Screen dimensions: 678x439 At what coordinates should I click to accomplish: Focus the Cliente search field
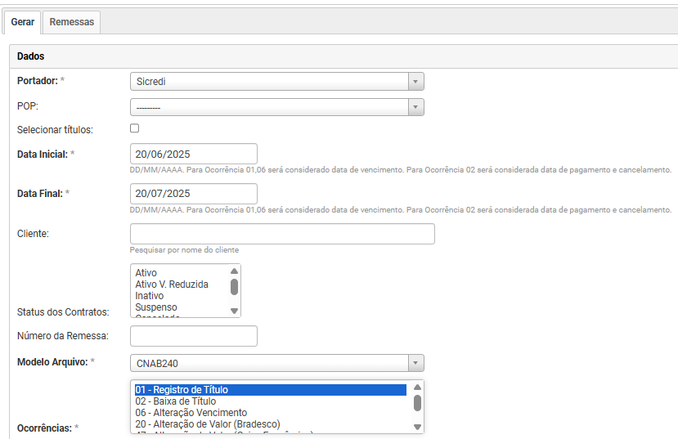point(282,234)
